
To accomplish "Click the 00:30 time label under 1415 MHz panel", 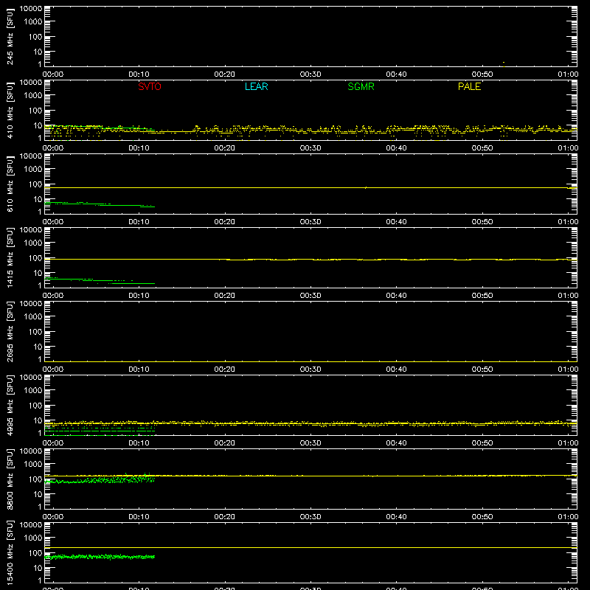I will [310, 296].
